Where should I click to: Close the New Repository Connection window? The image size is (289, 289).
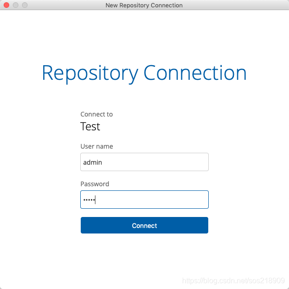[x=6, y=5]
